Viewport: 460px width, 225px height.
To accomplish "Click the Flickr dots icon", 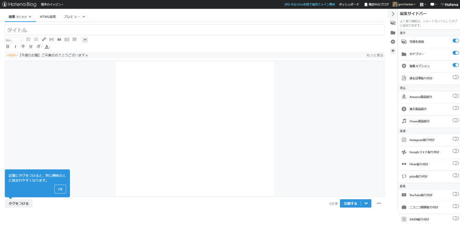I will click(404, 164).
